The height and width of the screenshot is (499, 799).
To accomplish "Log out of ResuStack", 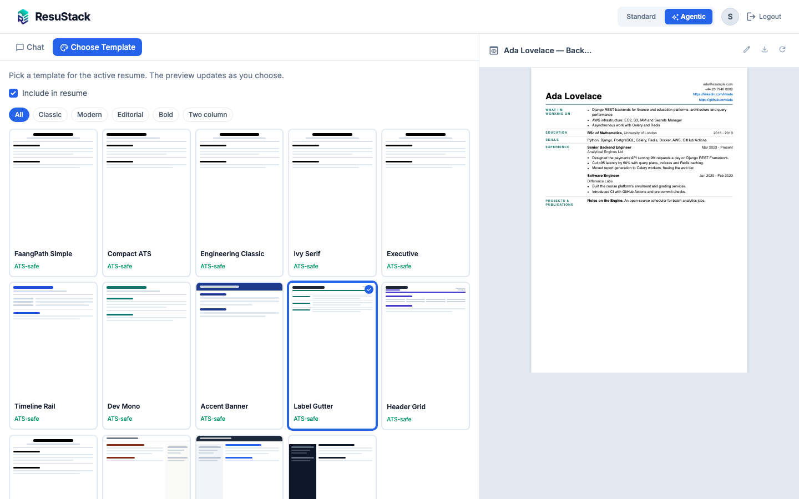I will 764,17.
